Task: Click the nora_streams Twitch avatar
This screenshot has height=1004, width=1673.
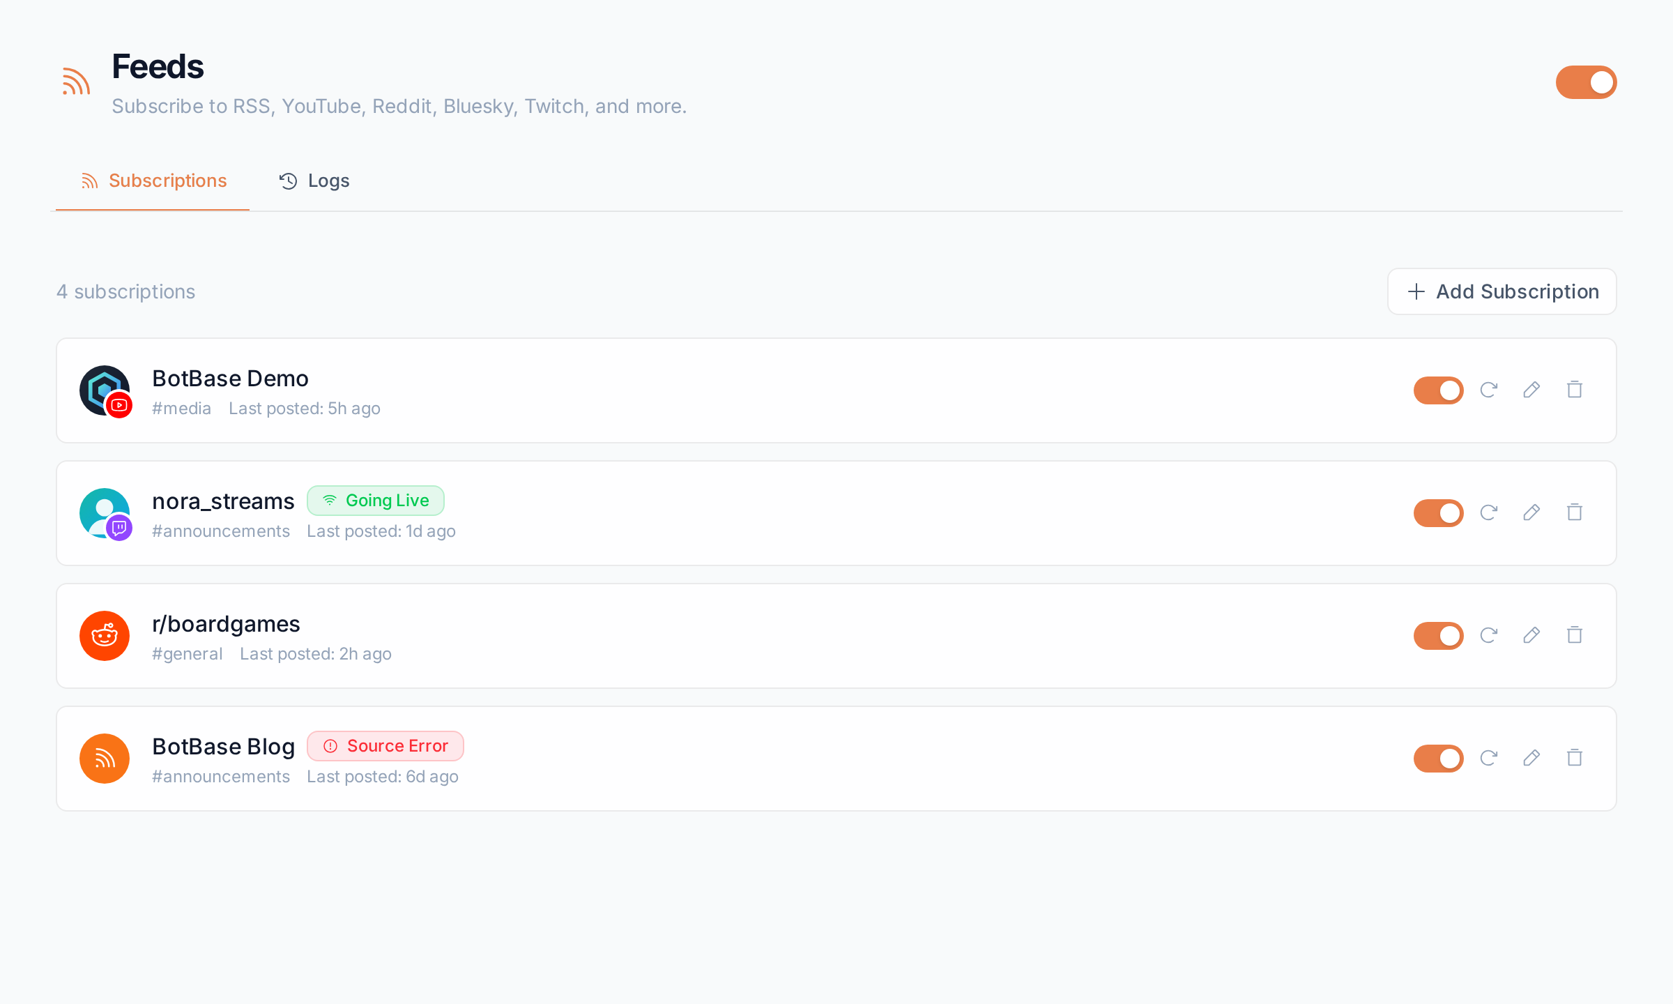Action: (x=105, y=513)
